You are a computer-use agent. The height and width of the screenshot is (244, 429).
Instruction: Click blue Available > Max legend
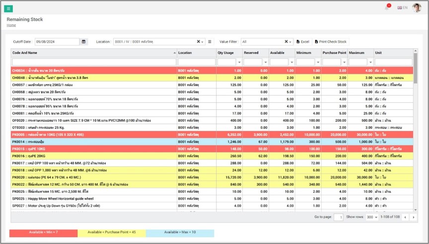click(180, 233)
